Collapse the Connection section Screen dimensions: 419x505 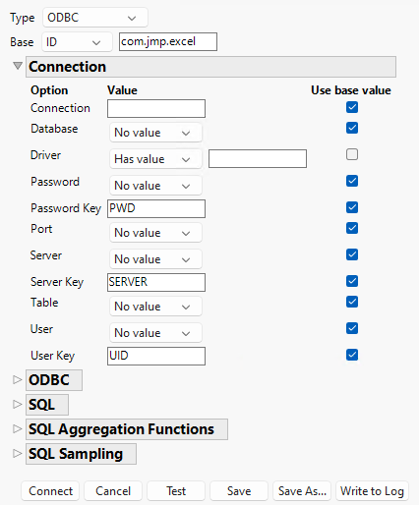click(x=18, y=66)
